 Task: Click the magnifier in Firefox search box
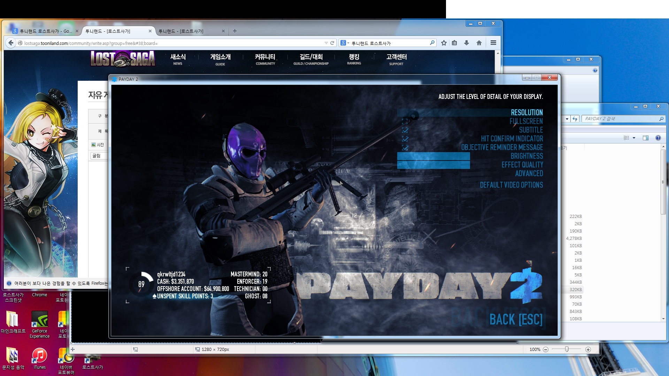click(432, 43)
